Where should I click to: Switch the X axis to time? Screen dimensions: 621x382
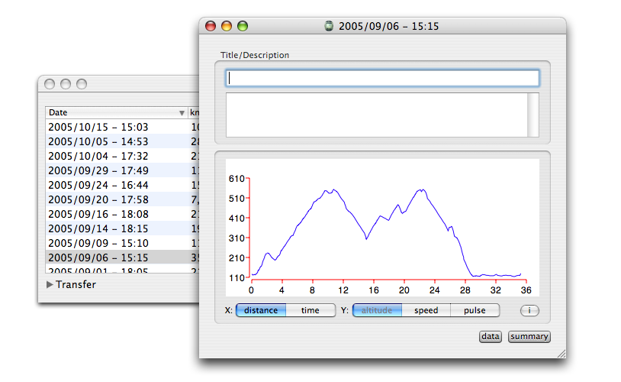310,311
